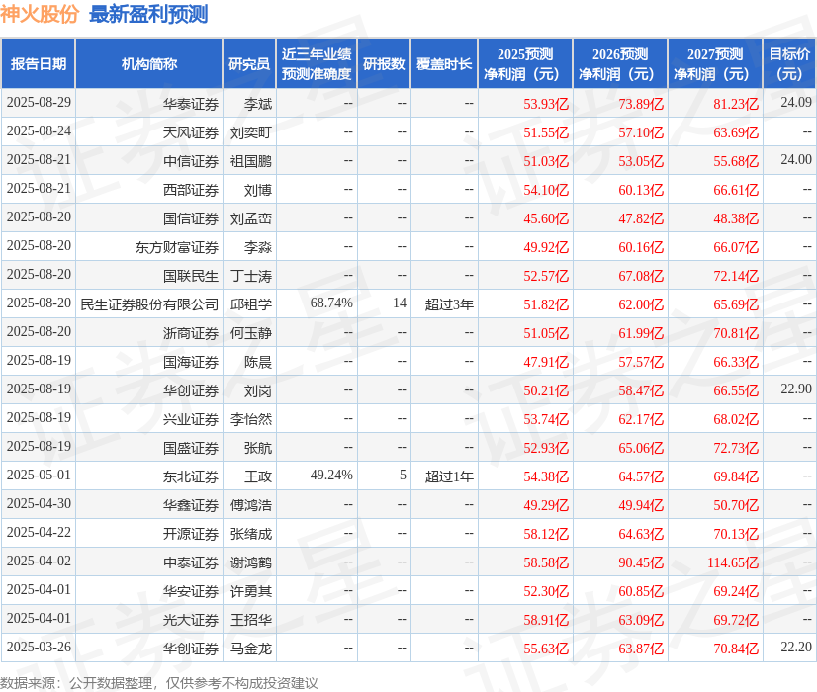
Task: Click the 神火股份 title text
Action: click(40, 14)
